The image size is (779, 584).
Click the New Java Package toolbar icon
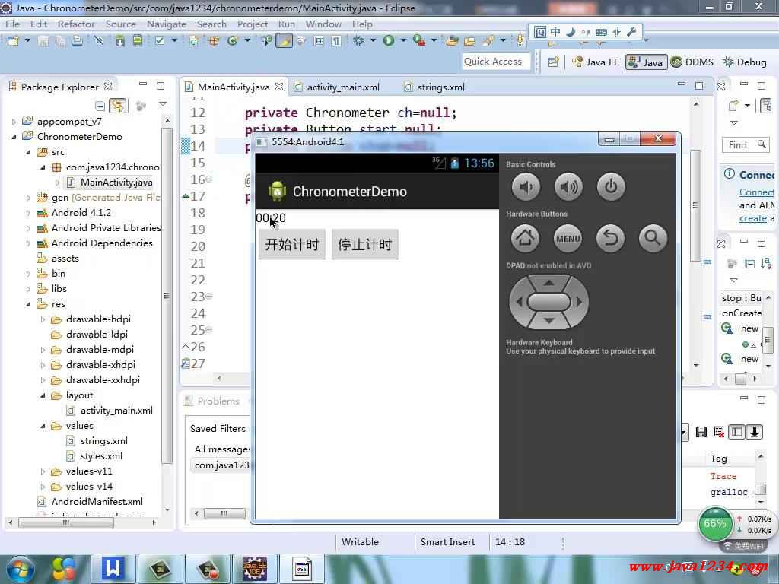pos(214,41)
